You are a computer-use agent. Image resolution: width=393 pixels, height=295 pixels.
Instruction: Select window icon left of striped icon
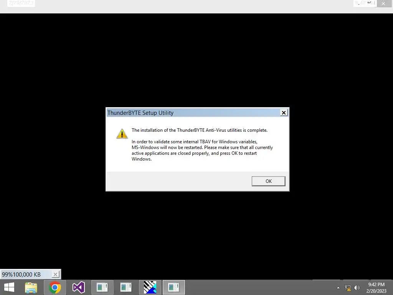click(x=126, y=287)
